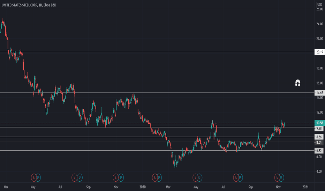The image size is (325, 191).
Task: Open the D dividend marker for August 2020
Action: (x=240, y=177)
